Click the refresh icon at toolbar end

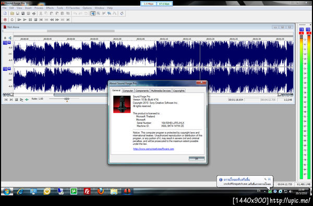[122, 14]
